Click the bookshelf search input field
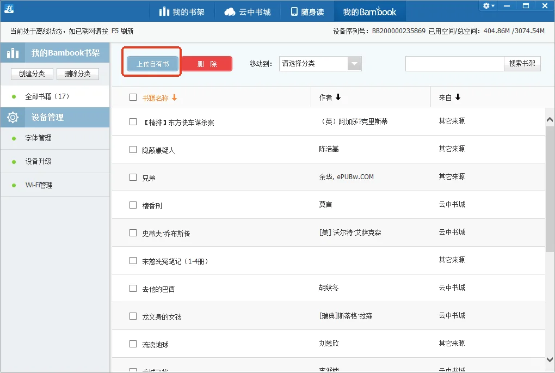Image resolution: width=555 pixels, height=373 pixels. 454,64
